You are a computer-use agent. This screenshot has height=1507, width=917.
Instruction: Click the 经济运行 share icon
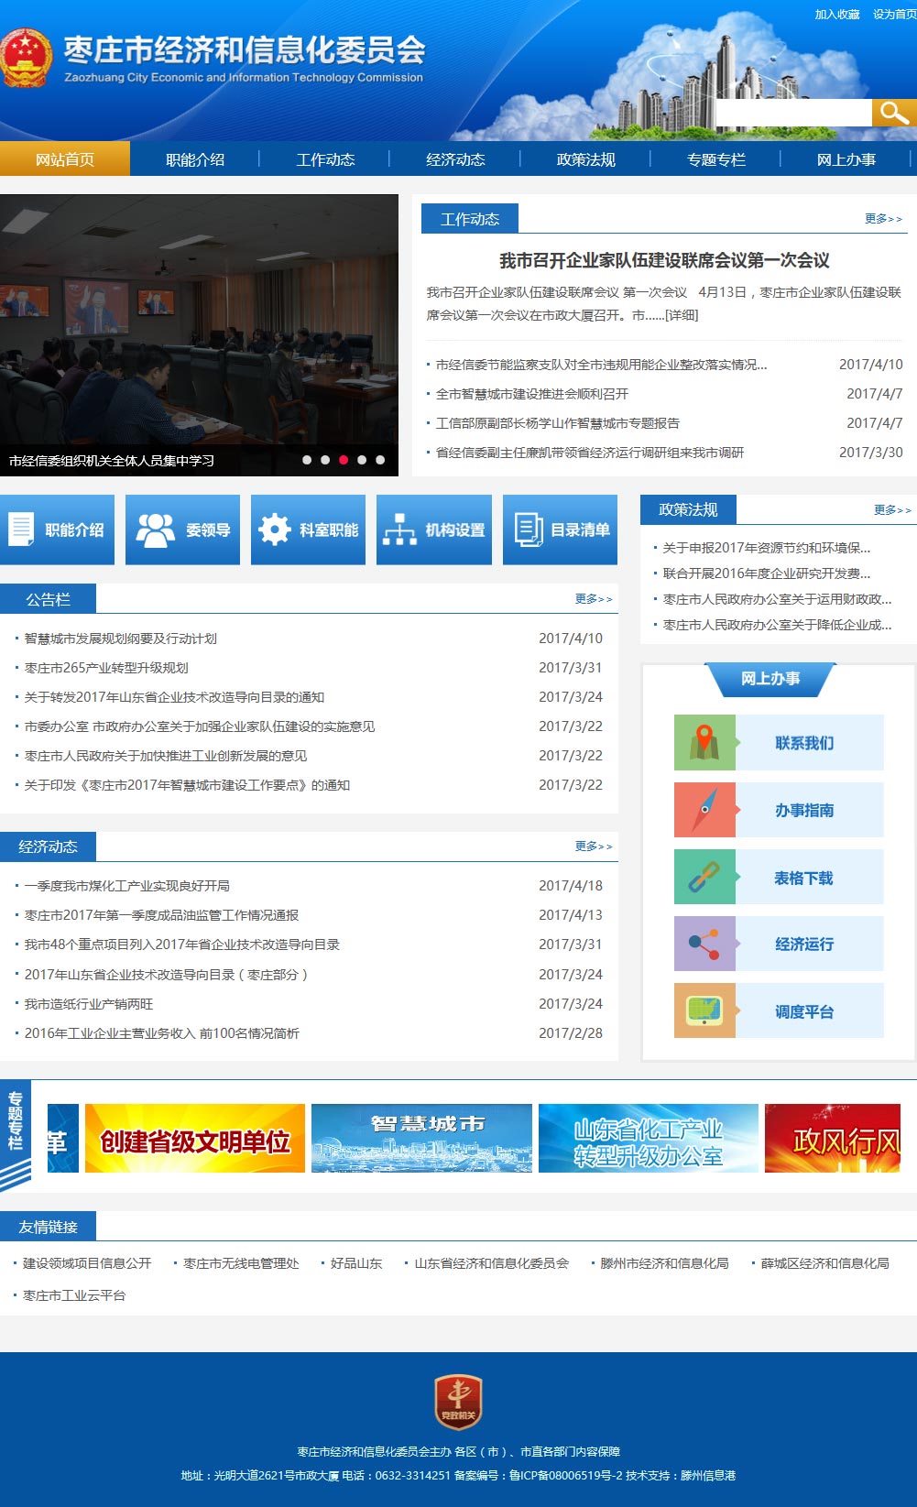click(x=704, y=944)
